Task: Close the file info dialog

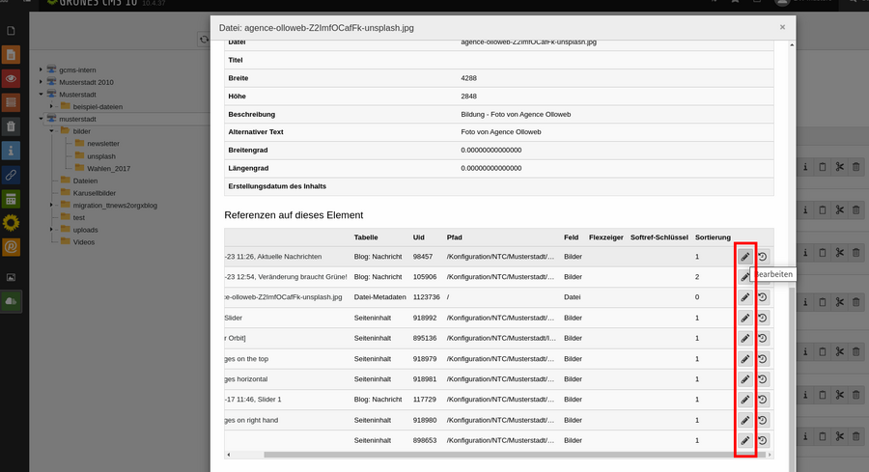Action: (x=782, y=27)
